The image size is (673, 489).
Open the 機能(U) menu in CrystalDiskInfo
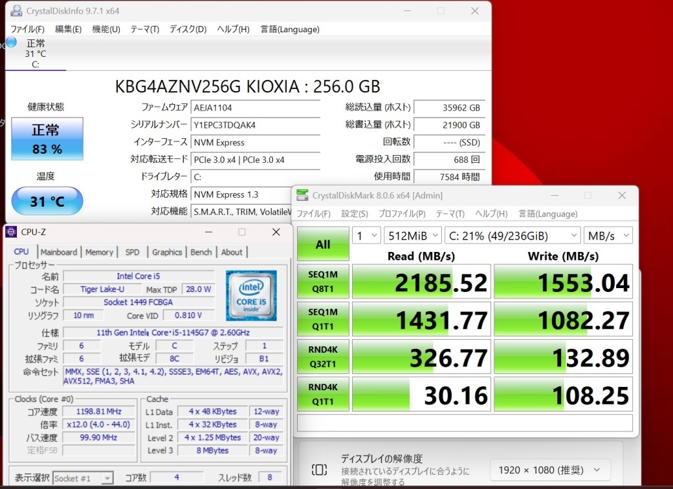(x=105, y=29)
